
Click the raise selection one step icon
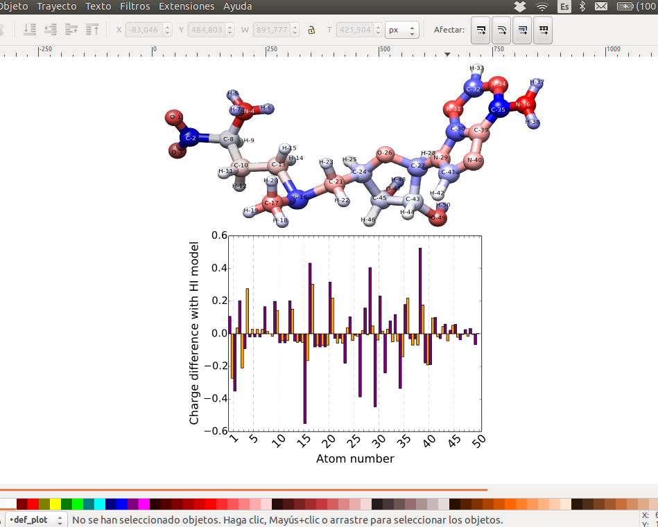click(x=71, y=30)
